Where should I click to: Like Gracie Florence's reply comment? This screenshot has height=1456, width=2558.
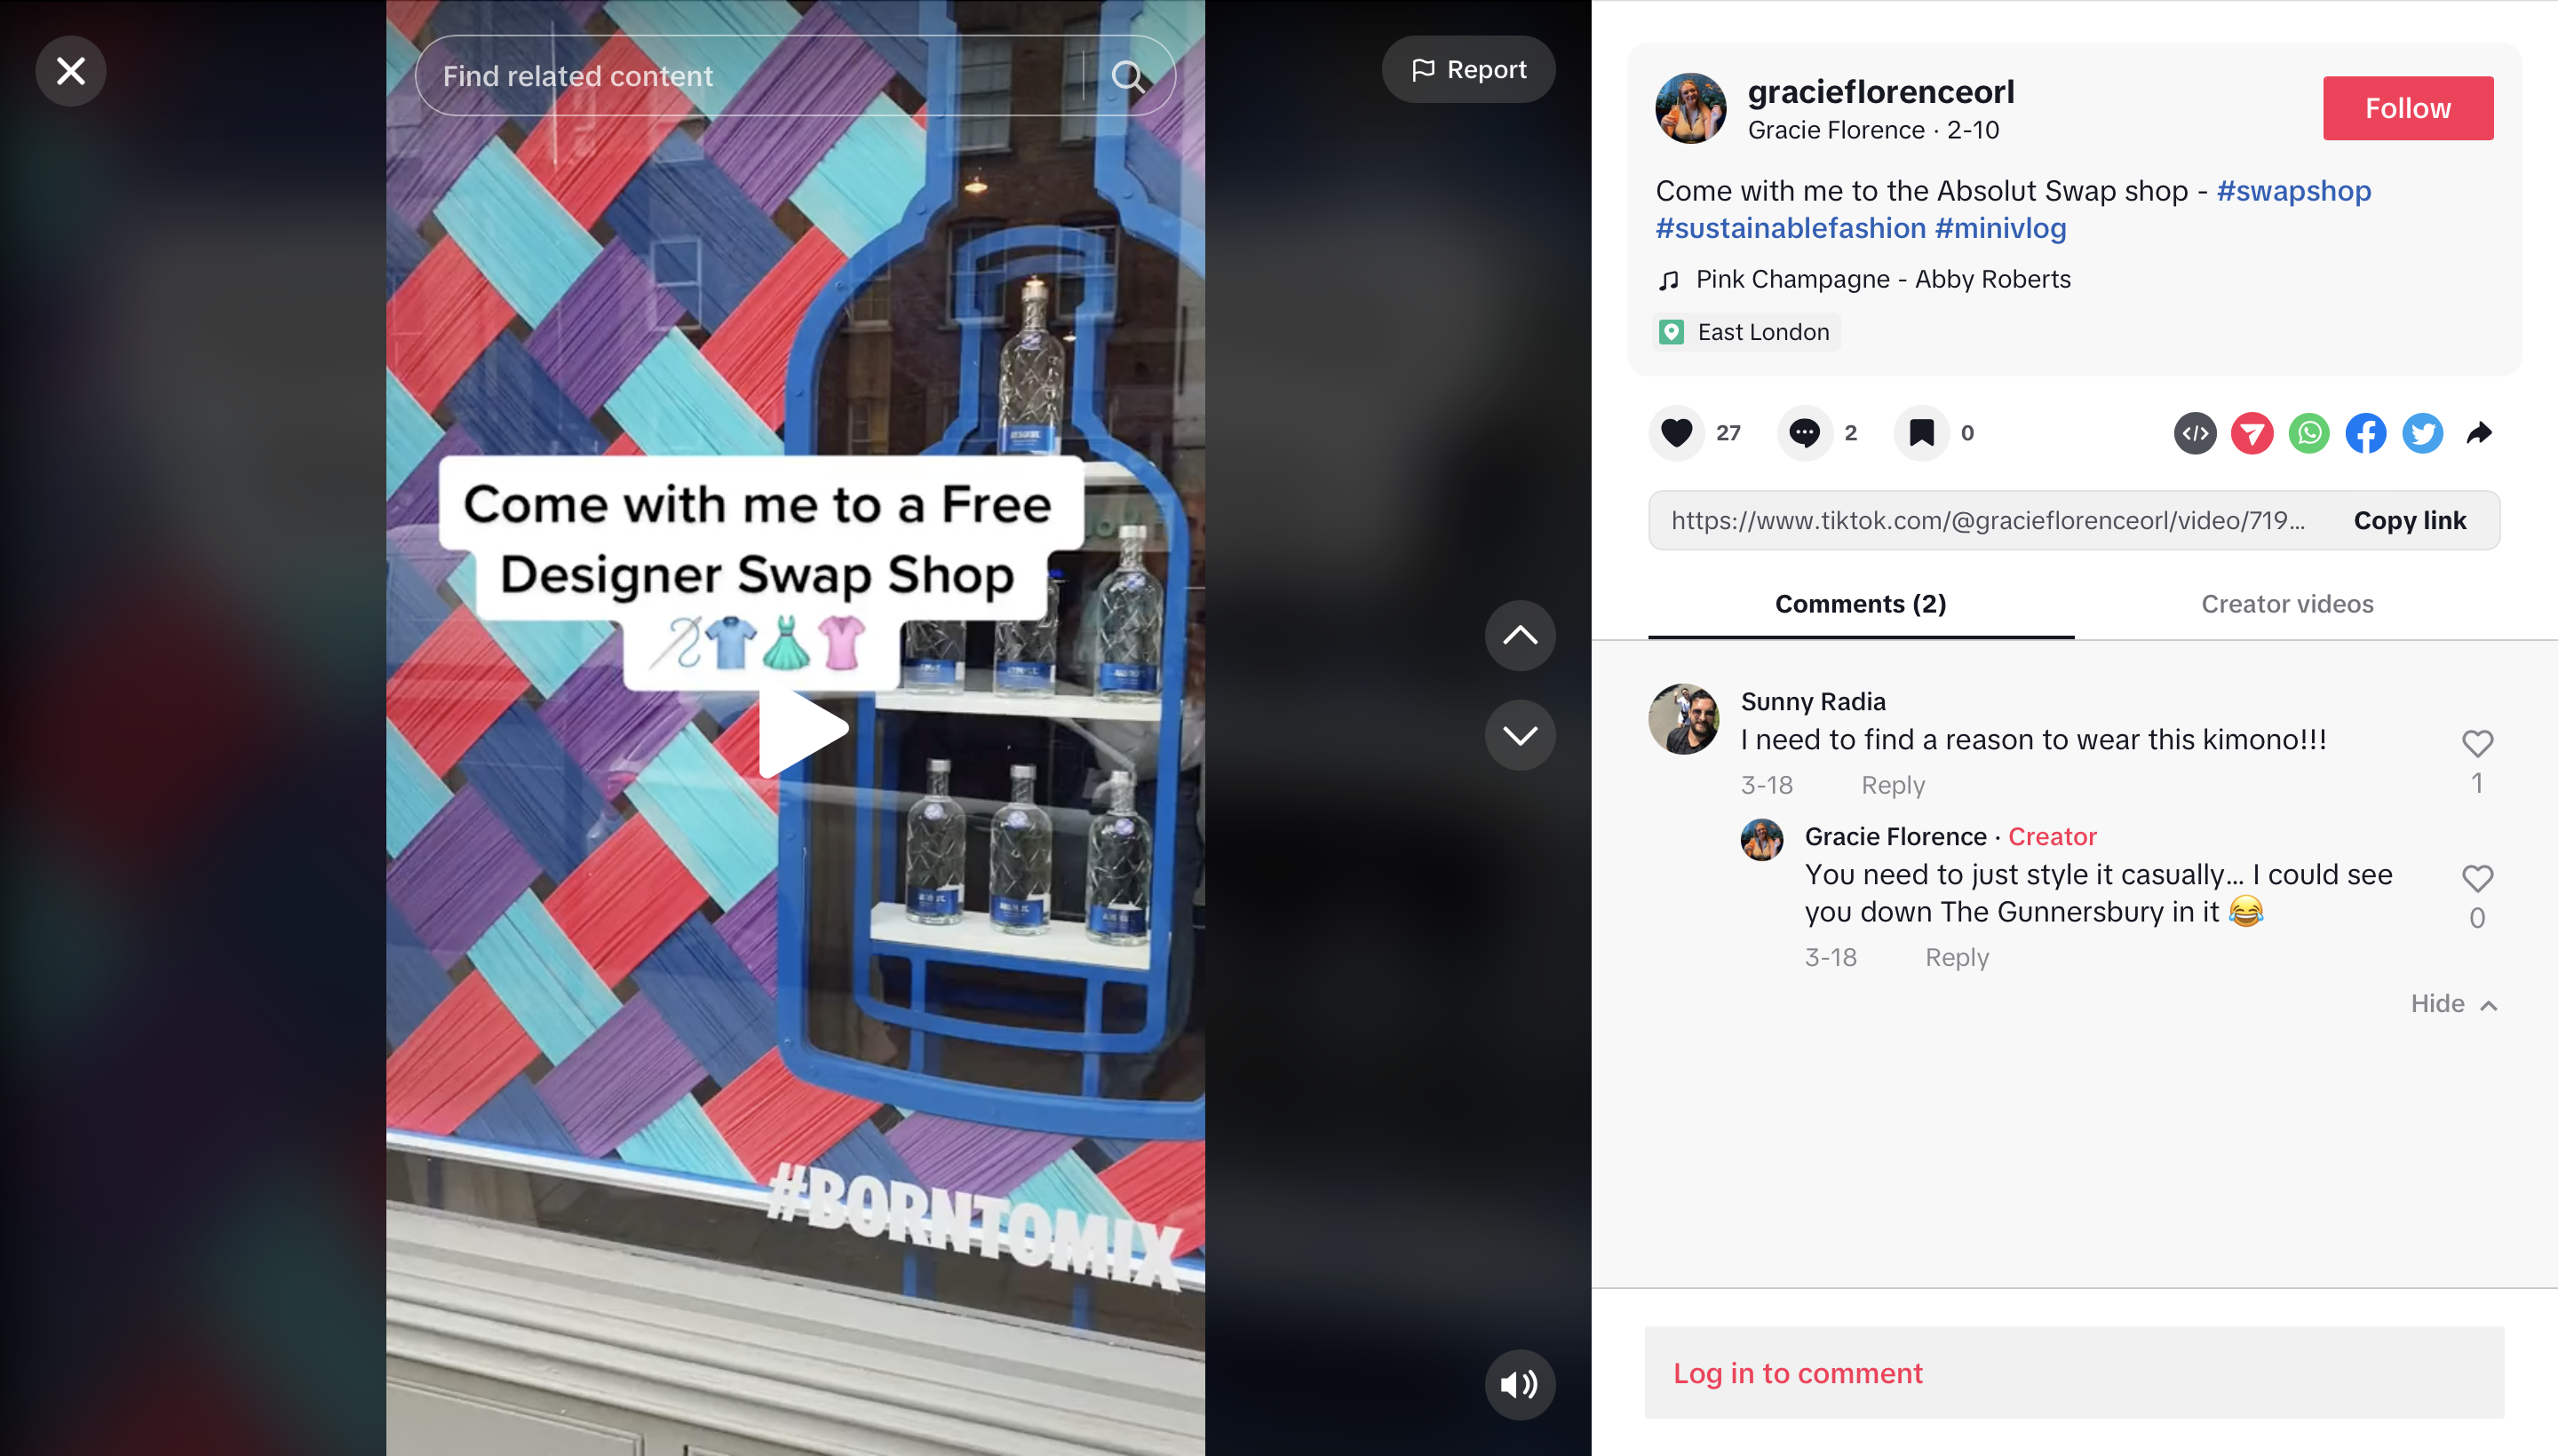(x=2477, y=879)
